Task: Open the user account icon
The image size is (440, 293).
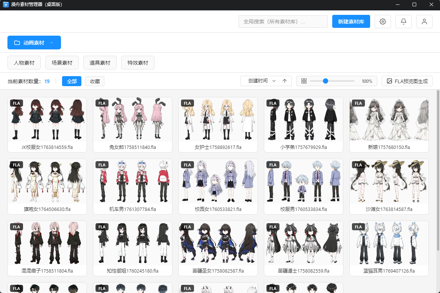Action: click(424, 22)
